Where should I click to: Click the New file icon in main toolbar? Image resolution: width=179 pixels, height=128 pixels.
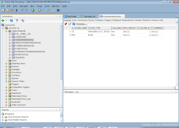click(3, 10)
